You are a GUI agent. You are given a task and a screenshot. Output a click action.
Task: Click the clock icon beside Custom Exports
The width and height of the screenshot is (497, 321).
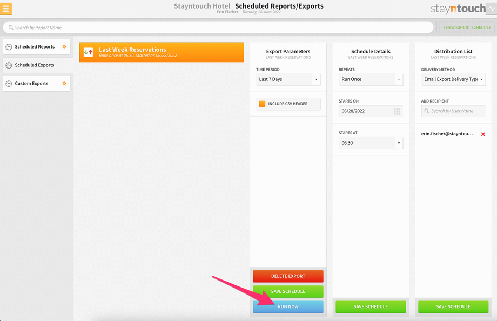click(9, 84)
